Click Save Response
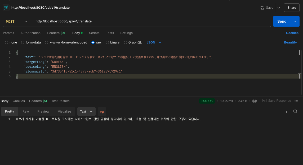303x165 pixels. coord(277,101)
